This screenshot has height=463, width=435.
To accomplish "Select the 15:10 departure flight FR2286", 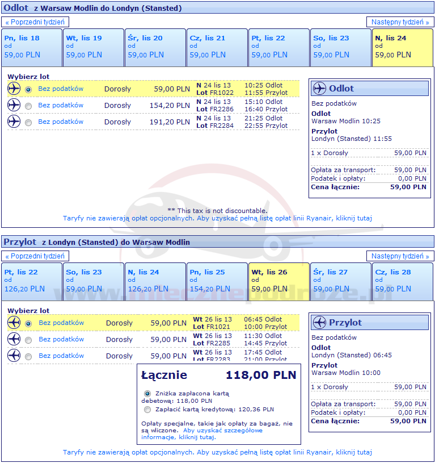I will click(28, 106).
